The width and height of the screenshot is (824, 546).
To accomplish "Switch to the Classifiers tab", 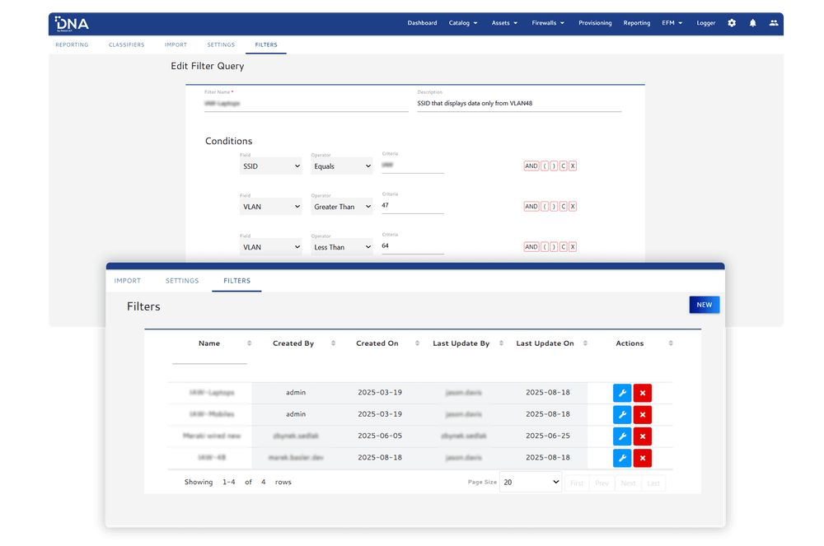I will (126, 44).
